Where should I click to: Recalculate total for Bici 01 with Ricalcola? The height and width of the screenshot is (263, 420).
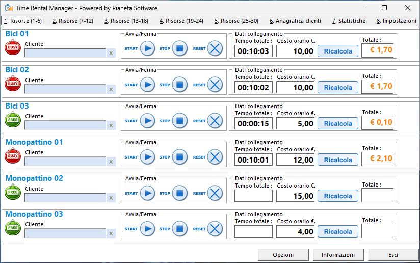[338, 51]
